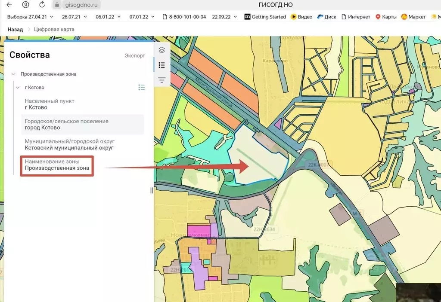Go back using the browser back arrow

coord(9,5)
